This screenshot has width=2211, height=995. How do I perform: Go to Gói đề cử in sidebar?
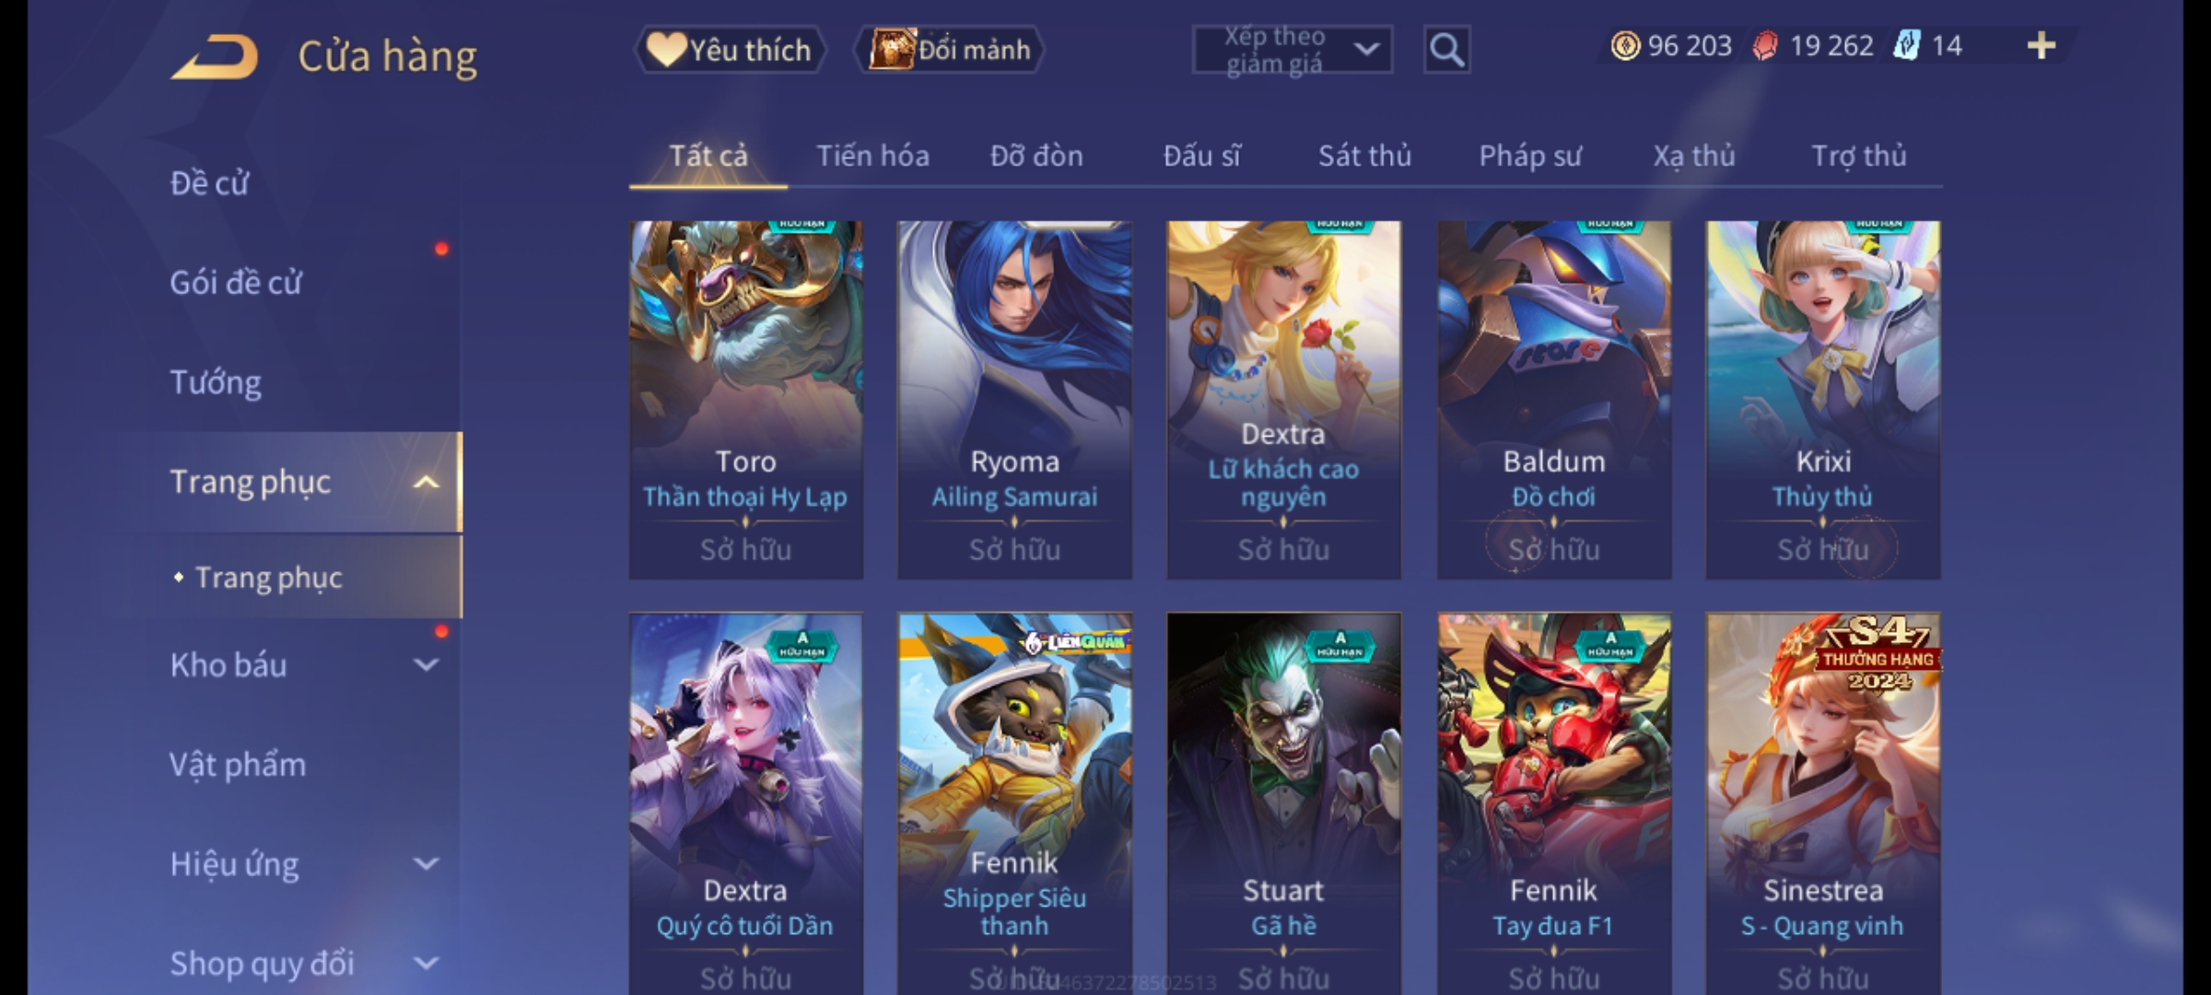pos(236,282)
